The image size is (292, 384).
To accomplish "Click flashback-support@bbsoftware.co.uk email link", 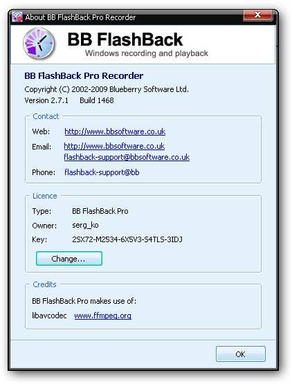I will [127, 157].
